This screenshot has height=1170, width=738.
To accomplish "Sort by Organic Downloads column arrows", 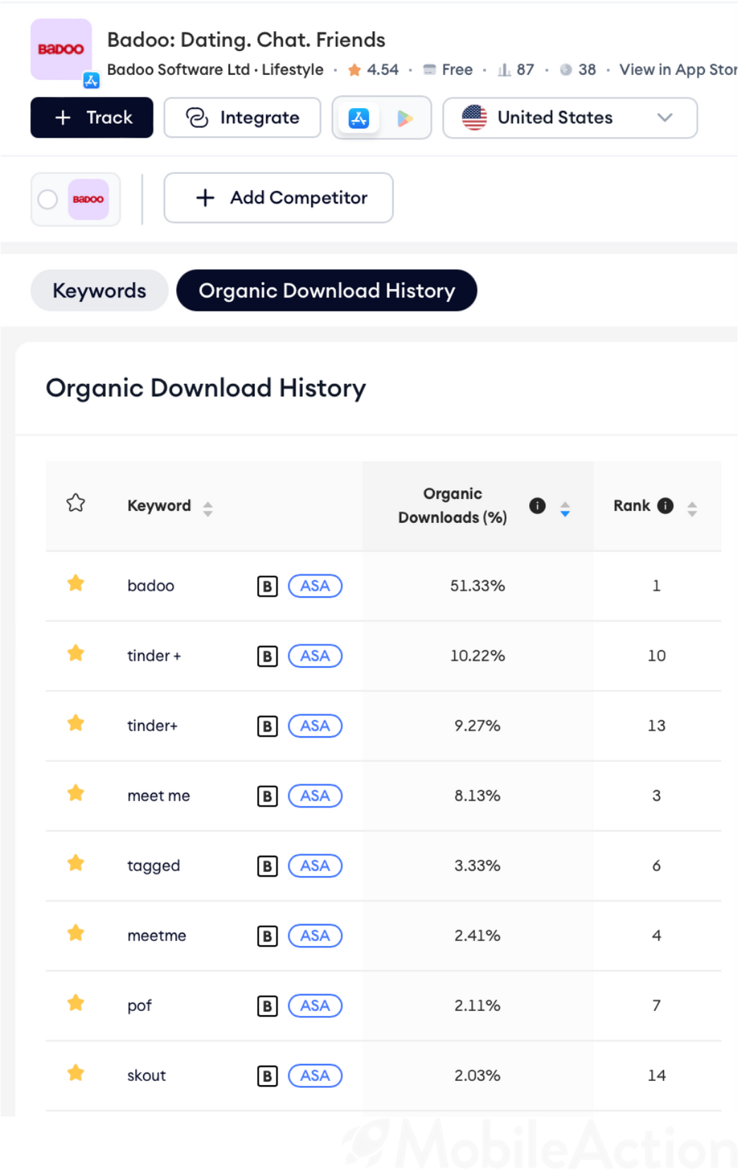I will 565,509.
